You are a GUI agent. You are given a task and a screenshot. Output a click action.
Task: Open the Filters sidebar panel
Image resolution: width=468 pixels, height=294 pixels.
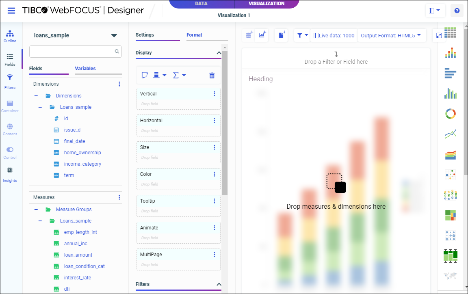tap(10, 81)
